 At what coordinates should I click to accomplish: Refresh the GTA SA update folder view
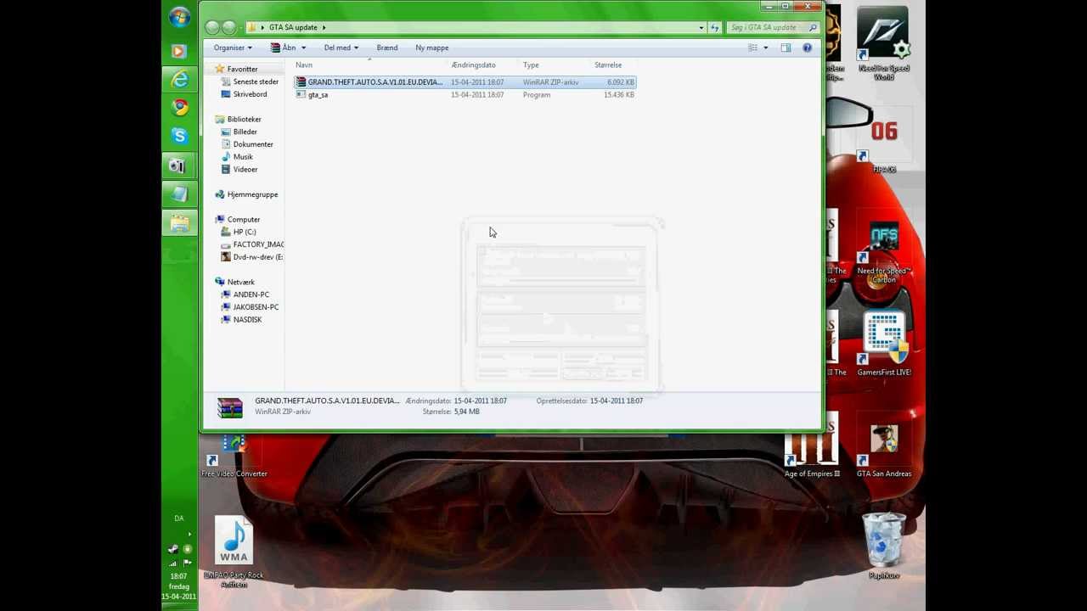pyautogui.click(x=714, y=27)
